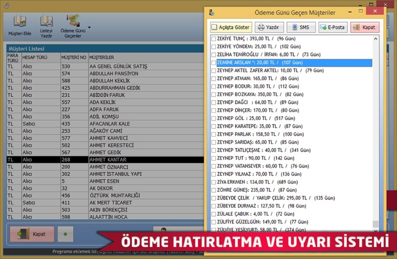
Task: Click the Yazdır button in dialog
Action: click(269, 28)
